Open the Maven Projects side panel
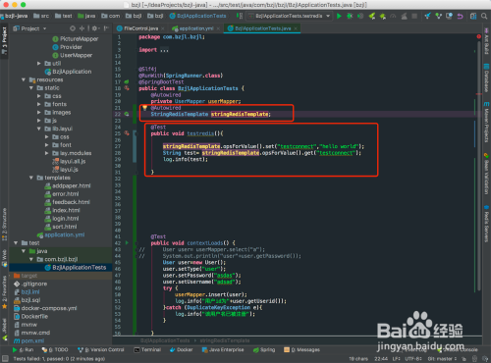491x363 pixels. click(486, 122)
